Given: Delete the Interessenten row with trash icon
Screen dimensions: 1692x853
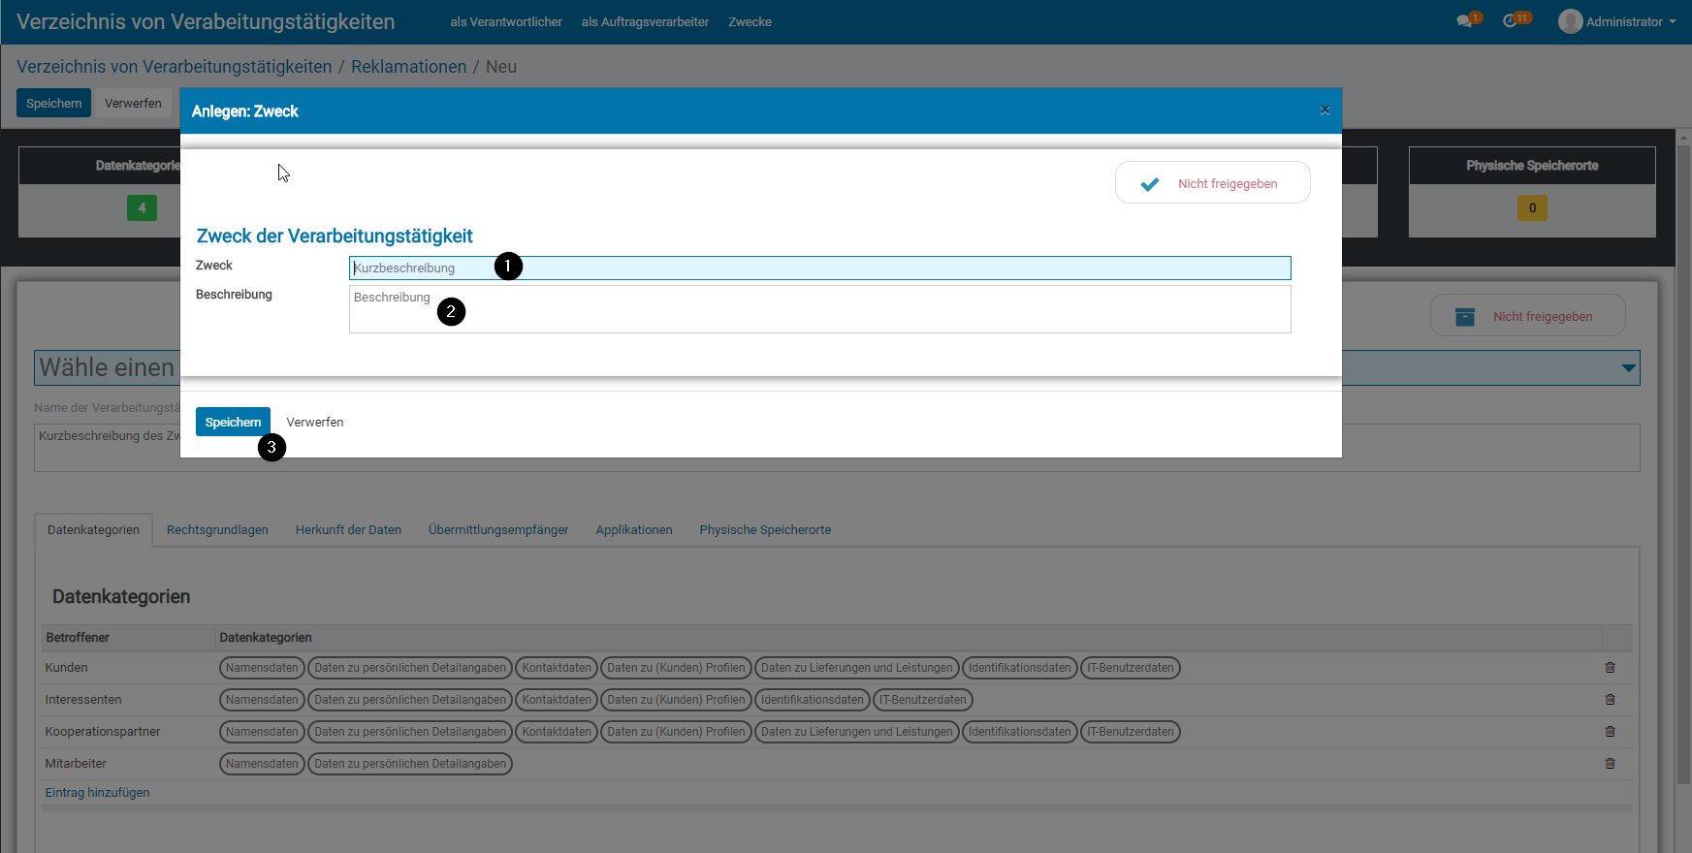Looking at the screenshot, I should tap(1610, 700).
